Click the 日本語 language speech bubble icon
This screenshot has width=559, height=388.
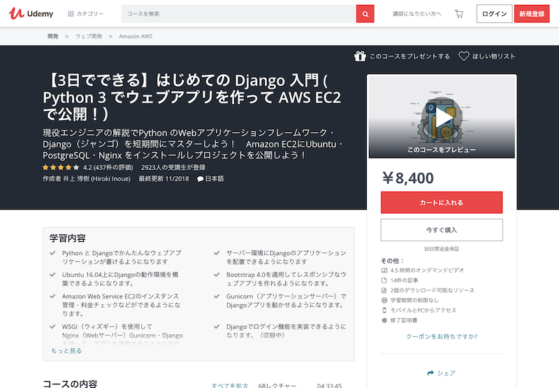pyautogui.click(x=201, y=179)
